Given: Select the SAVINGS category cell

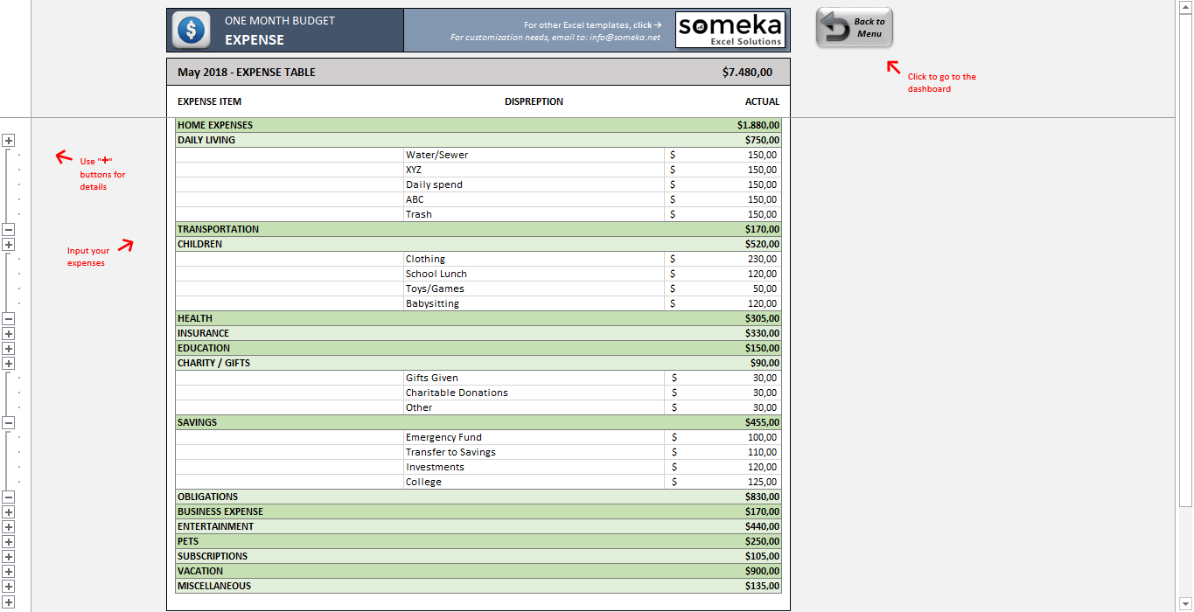Looking at the screenshot, I should pyautogui.click(x=290, y=422).
